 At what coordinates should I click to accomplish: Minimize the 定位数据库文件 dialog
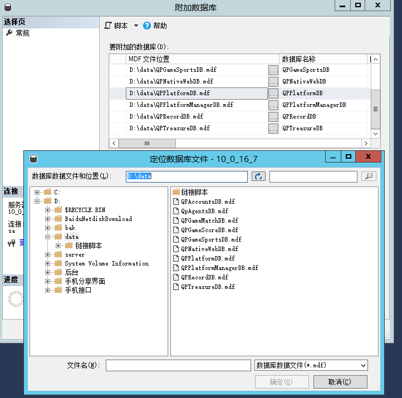pyautogui.click(x=333, y=157)
